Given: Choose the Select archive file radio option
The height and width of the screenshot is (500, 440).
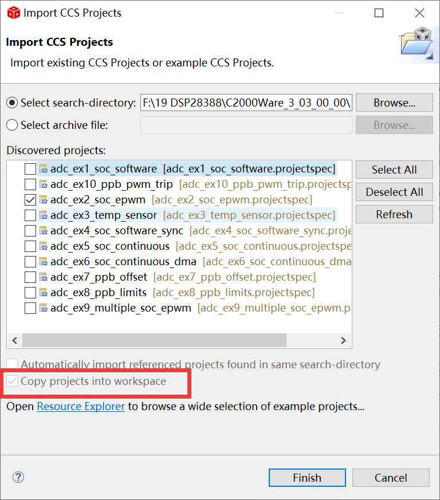Looking at the screenshot, I should pyautogui.click(x=12, y=125).
